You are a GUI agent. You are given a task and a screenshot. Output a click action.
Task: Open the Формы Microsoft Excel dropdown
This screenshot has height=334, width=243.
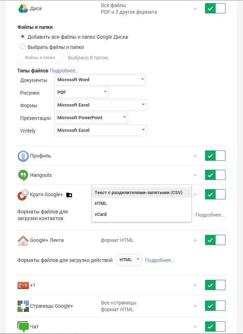100,105
